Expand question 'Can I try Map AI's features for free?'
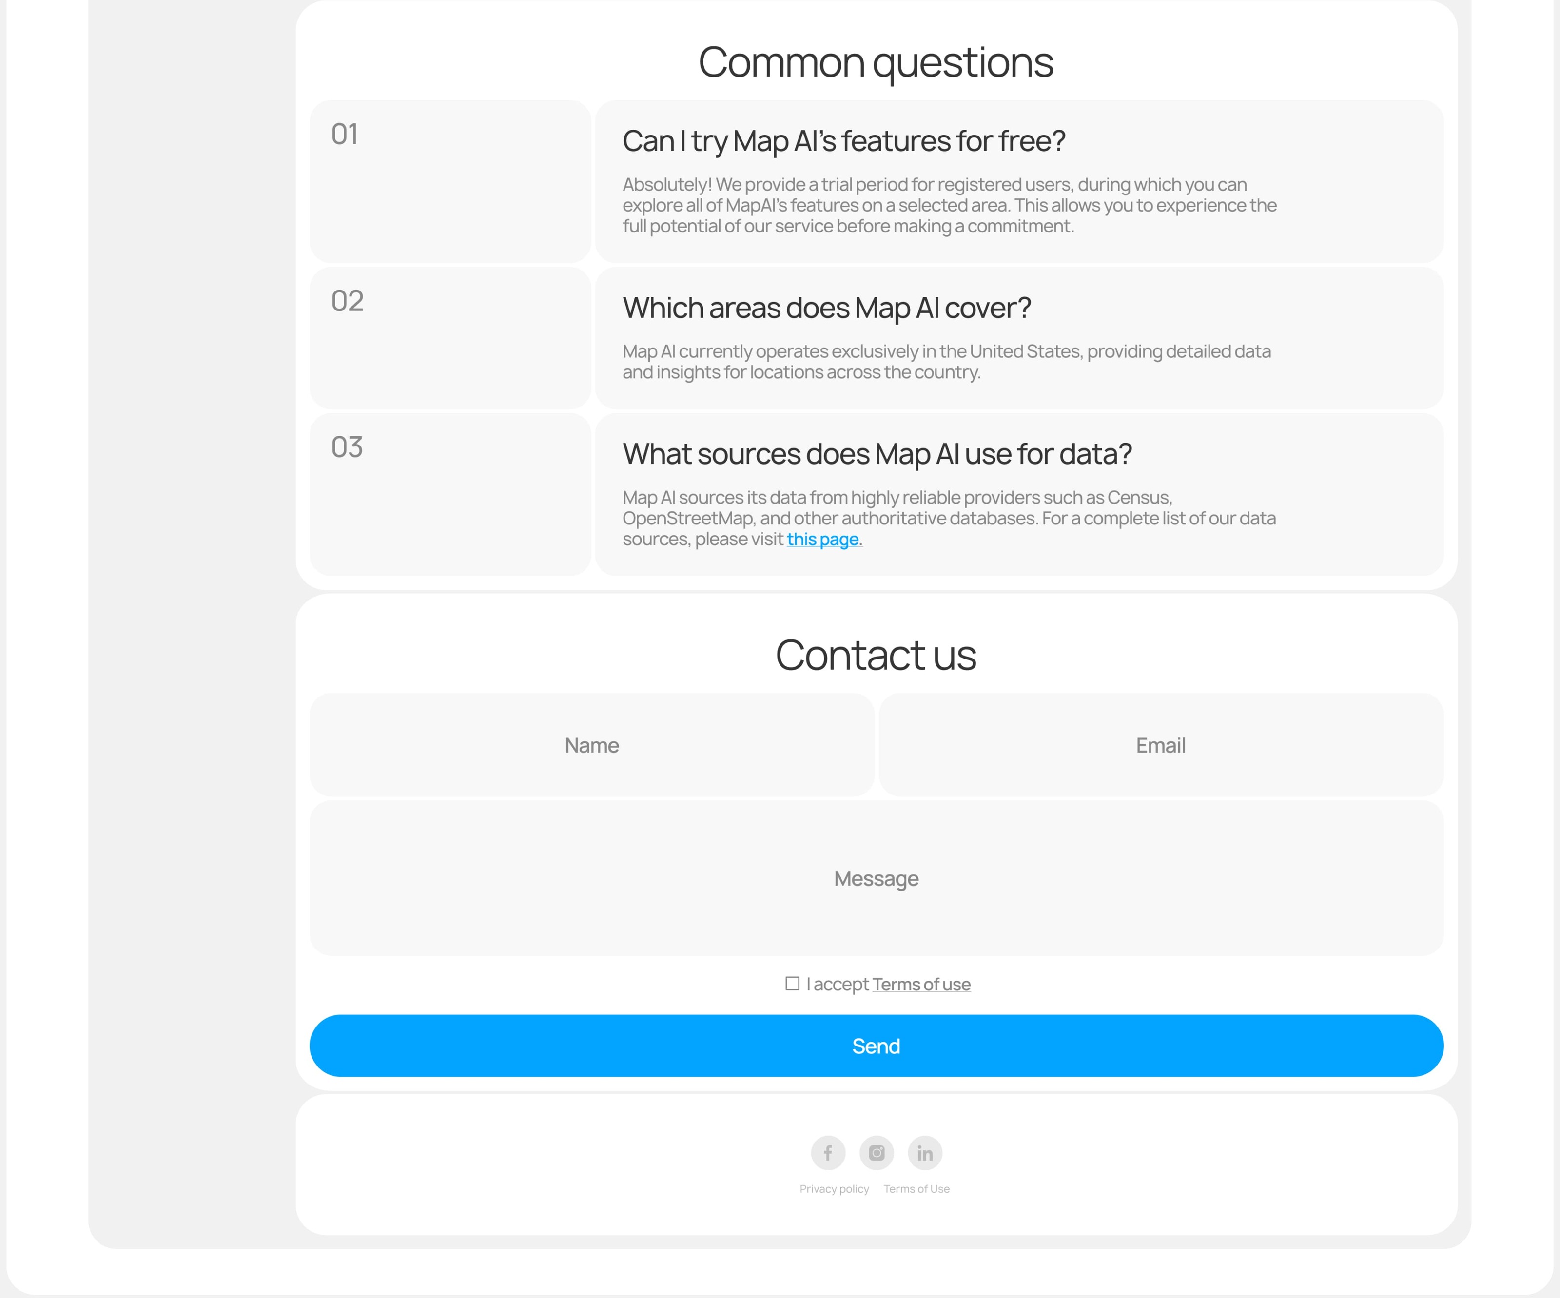The width and height of the screenshot is (1560, 1298). [x=843, y=141]
